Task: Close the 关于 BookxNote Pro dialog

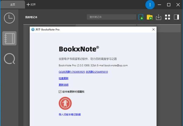Action: [153, 30]
